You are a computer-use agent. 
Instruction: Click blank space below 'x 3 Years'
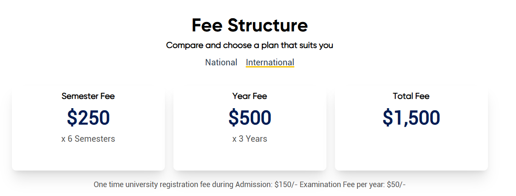249,157
